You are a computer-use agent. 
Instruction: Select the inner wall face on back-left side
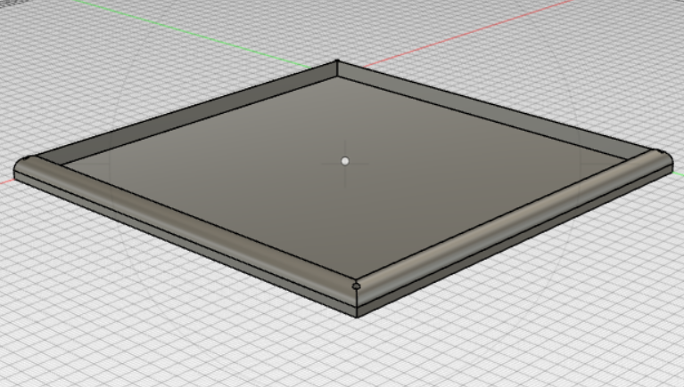point(192,117)
